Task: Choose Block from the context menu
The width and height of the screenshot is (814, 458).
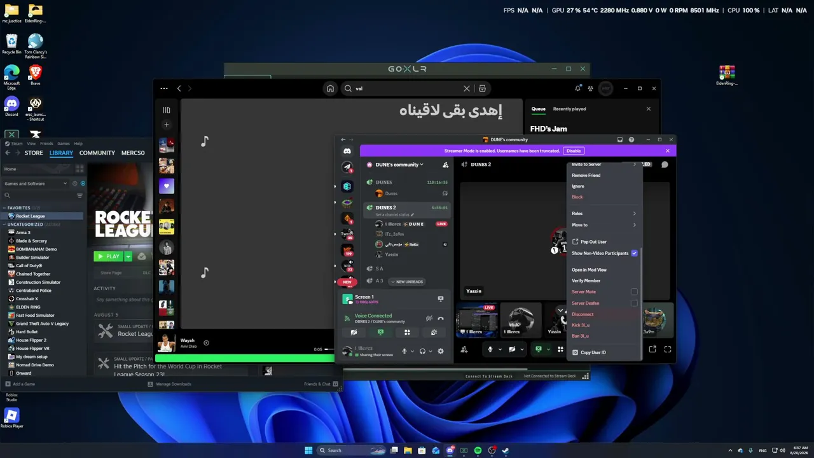Action: tap(577, 197)
